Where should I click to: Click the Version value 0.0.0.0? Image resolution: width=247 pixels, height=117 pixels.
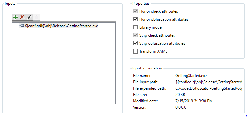[181, 107]
